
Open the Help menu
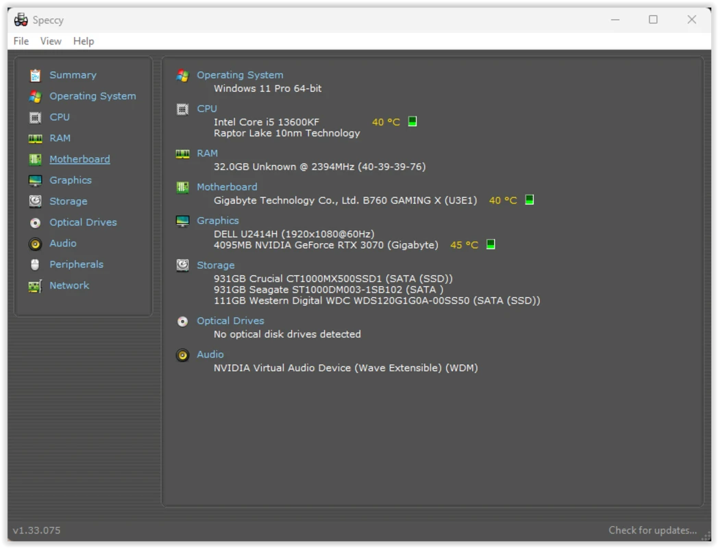tap(84, 41)
